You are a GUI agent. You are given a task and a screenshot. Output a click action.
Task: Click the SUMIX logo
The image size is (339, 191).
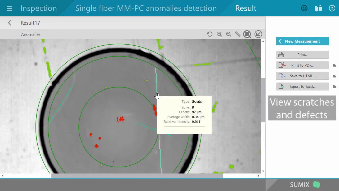(305, 185)
